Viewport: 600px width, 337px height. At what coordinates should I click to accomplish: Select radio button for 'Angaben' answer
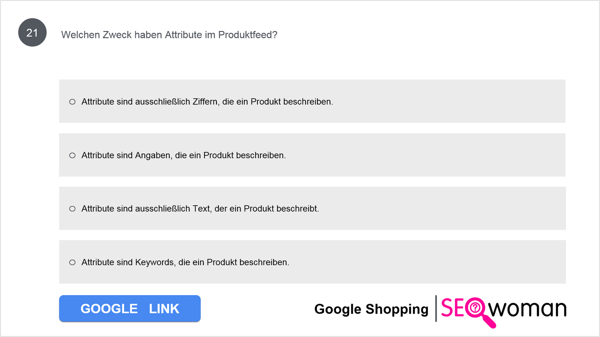pos(72,155)
